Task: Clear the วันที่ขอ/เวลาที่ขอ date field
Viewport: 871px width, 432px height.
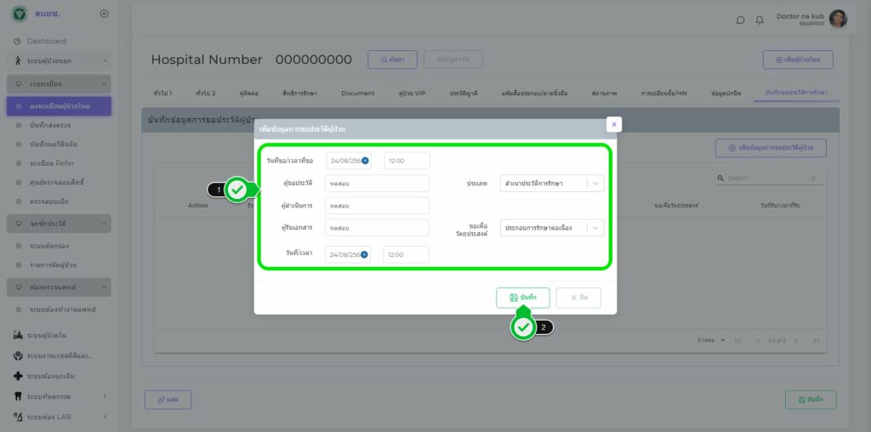Action: pyautogui.click(x=365, y=161)
